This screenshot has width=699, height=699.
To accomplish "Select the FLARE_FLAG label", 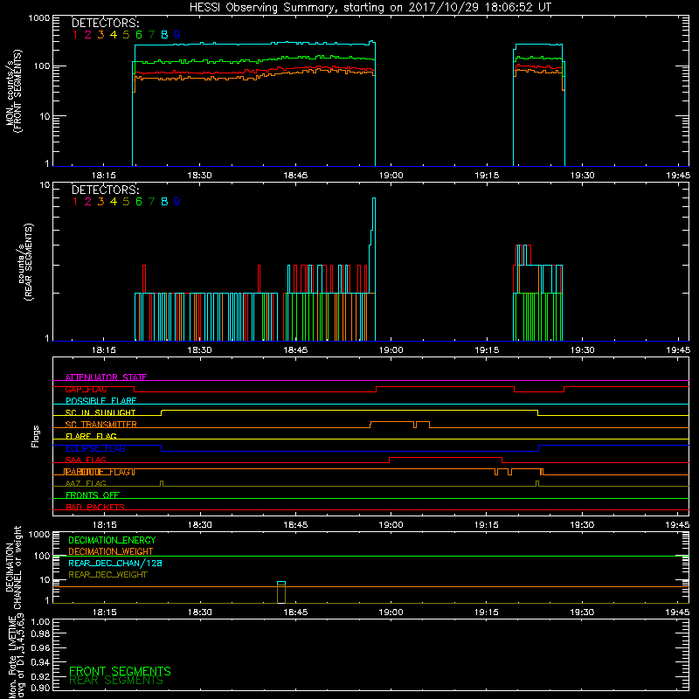I will (x=91, y=436).
